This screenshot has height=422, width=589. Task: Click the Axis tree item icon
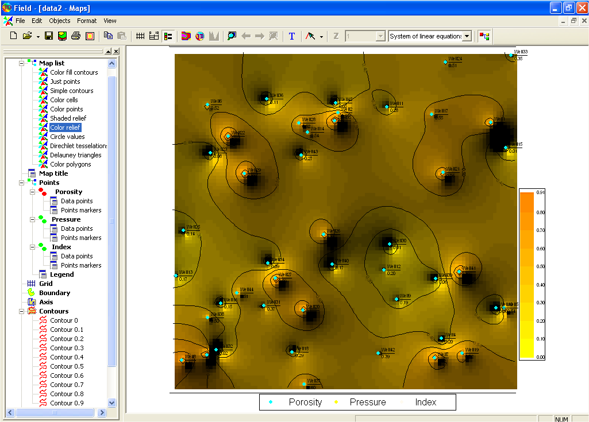pos(31,302)
